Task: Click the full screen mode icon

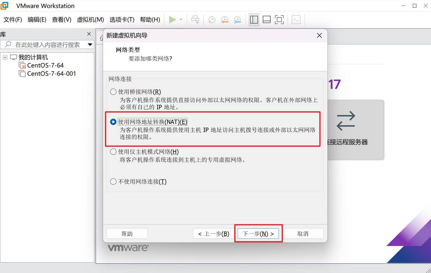Action: (x=279, y=19)
